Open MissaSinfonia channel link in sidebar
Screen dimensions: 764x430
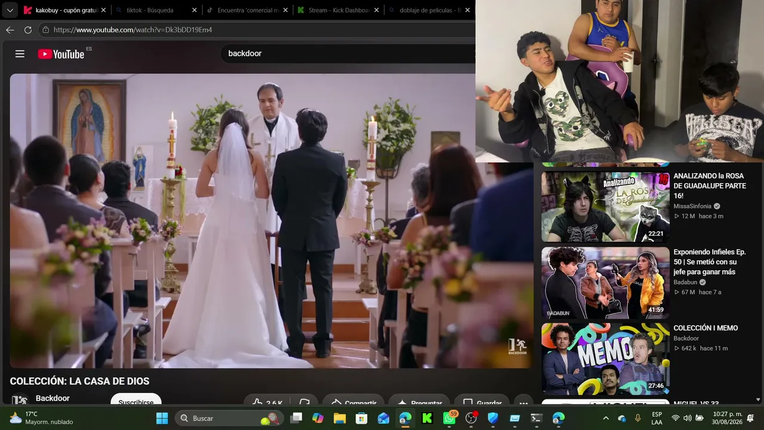tap(692, 206)
